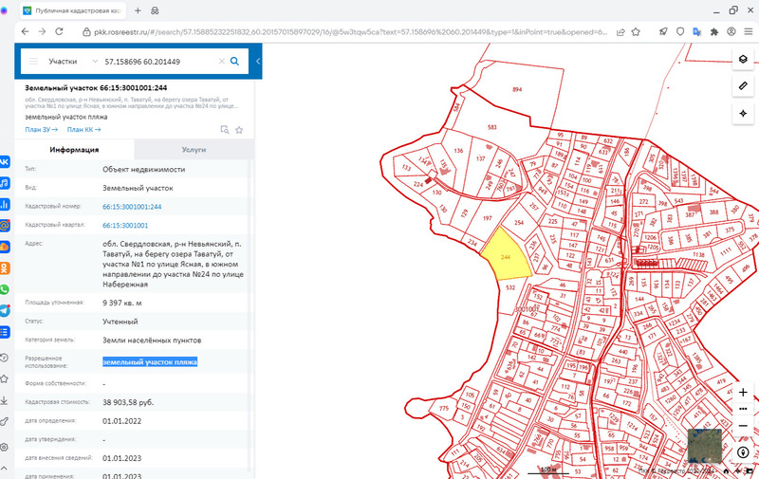Click parcel 583 on the map
This screenshot has height=479, width=759.
pyautogui.click(x=492, y=127)
